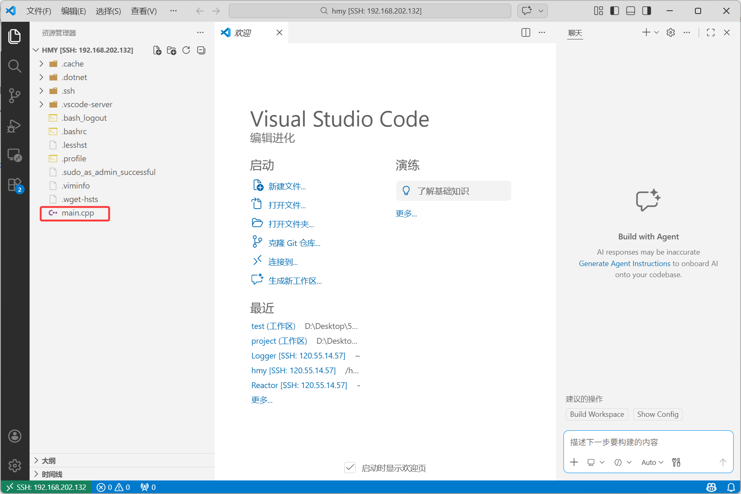Maximize the chat panel
This screenshot has width=741, height=494.
pyautogui.click(x=711, y=32)
